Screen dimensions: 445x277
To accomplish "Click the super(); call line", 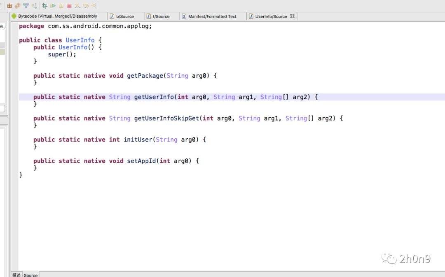I will (62, 54).
